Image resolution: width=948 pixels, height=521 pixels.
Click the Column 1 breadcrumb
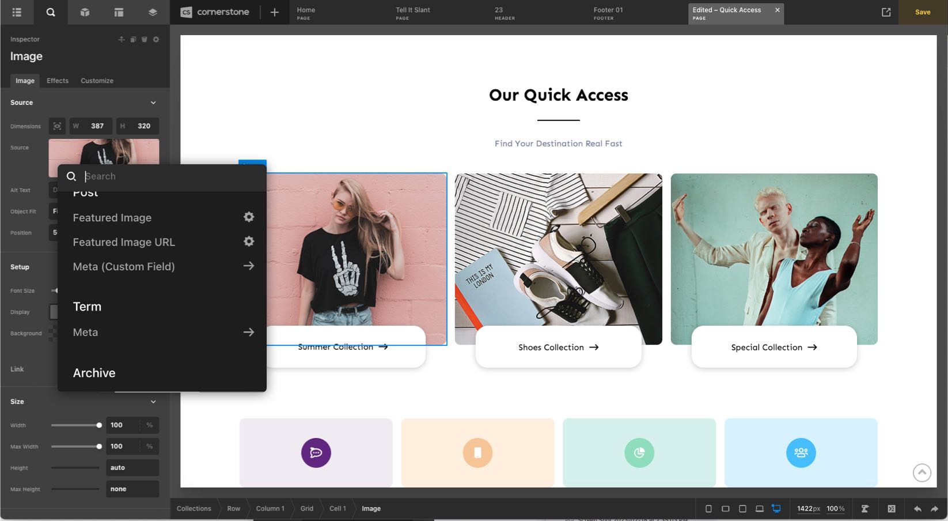[270, 509]
